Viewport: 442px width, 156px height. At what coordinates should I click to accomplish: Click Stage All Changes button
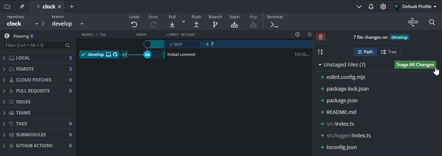pyautogui.click(x=415, y=65)
